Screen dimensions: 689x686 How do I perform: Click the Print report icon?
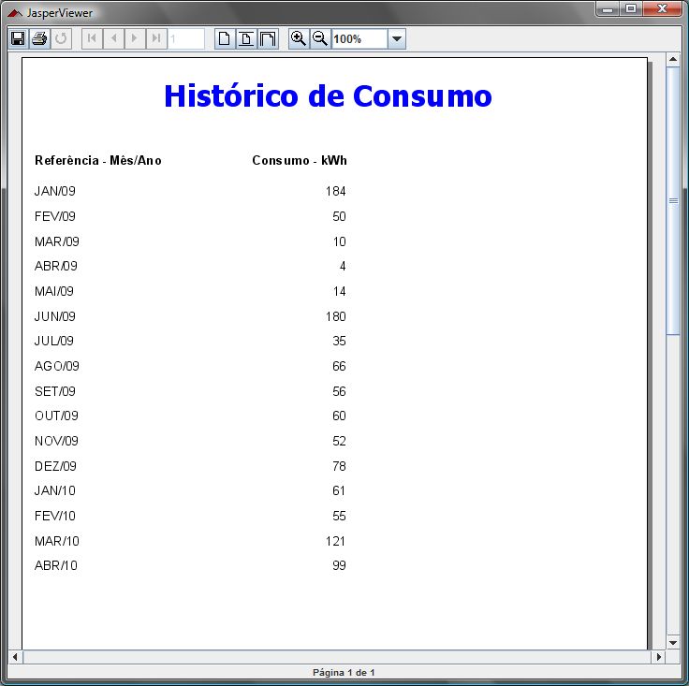click(38, 38)
